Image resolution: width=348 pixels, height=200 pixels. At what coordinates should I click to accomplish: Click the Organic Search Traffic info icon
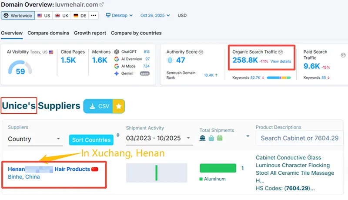point(281,52)
